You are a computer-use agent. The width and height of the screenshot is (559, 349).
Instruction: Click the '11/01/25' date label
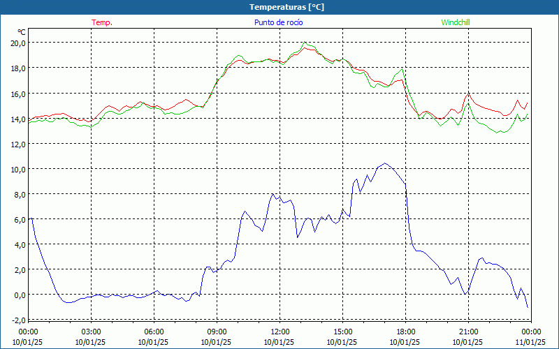click(x=531, y=342)
